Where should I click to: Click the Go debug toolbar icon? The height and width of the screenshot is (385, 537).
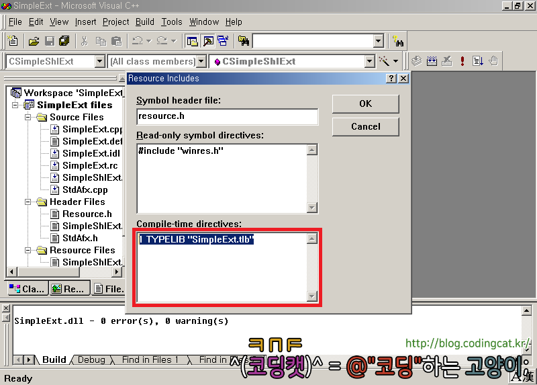pos(478,61)
